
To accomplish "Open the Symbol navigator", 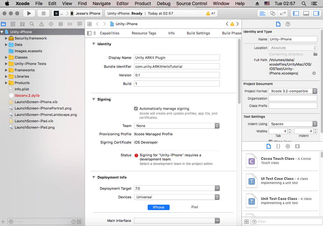I will [x=22, y=24].
